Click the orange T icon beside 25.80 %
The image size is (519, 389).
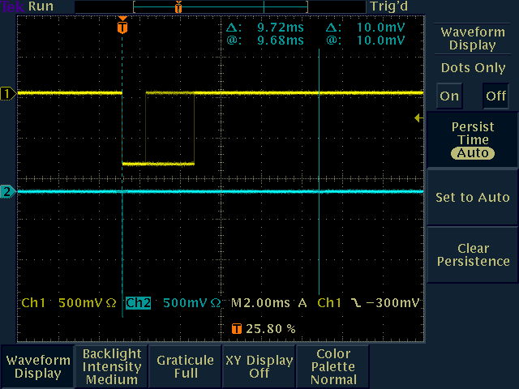[237, 329]
